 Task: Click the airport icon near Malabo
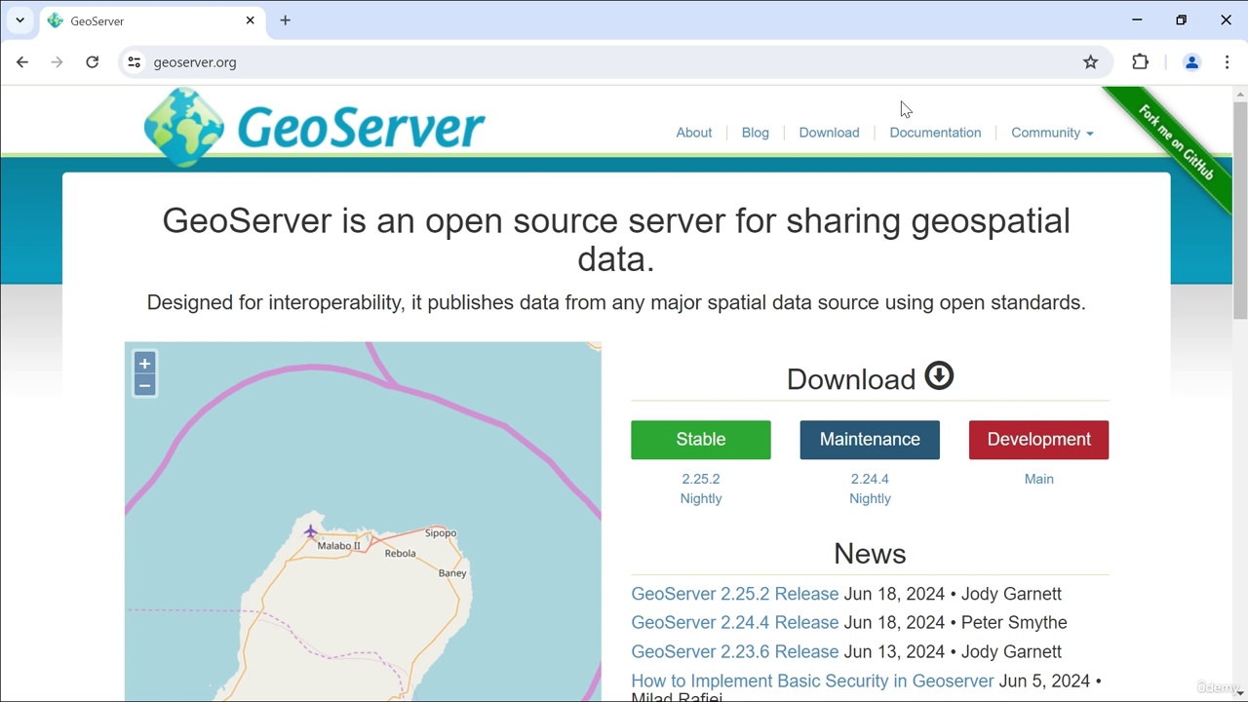tap(310, 531)
